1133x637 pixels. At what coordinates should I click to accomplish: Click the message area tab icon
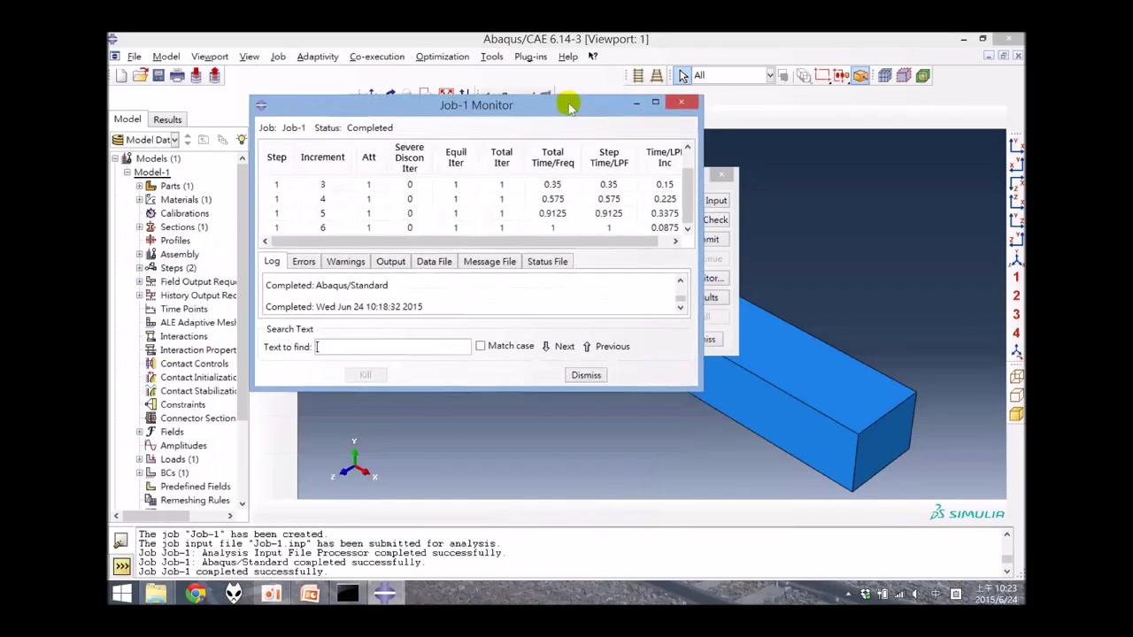pyautogui.click(x=121, y=541)
